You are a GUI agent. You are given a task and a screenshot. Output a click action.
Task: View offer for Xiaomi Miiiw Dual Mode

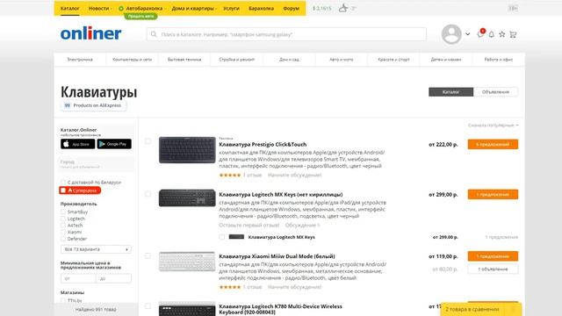click(493, 256)
